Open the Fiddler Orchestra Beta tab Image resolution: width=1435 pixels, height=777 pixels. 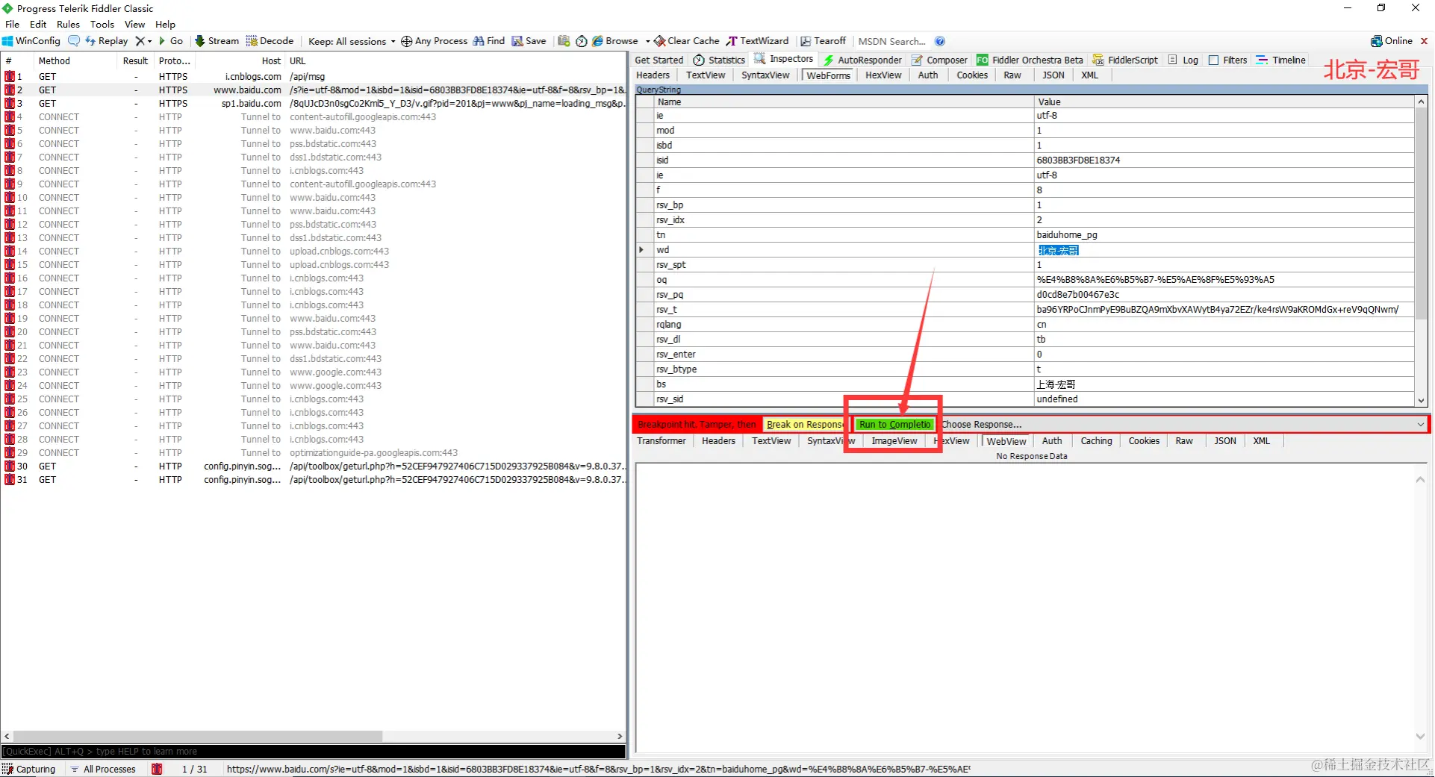click(1030, 60)
